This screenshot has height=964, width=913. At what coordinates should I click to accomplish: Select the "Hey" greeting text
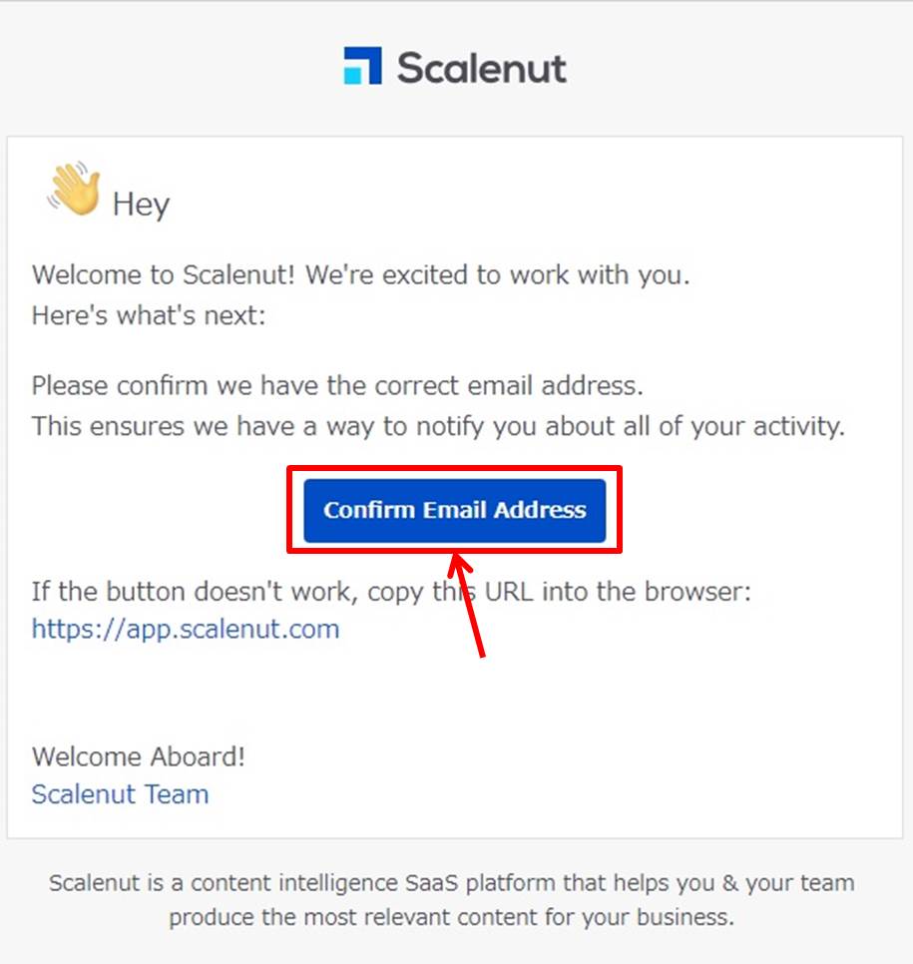click(x=141, y=205)
